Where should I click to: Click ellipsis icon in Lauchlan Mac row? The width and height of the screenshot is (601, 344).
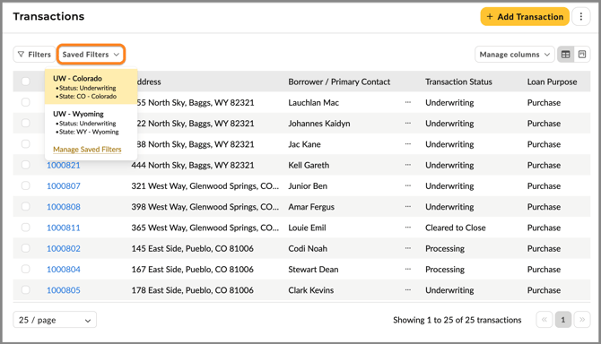coord(408,102)
